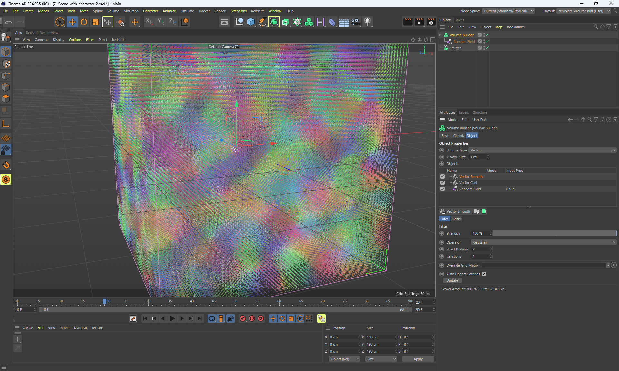Switch to the Fields tab
Viewport: 619px width, 371px height.
point(456,219)
